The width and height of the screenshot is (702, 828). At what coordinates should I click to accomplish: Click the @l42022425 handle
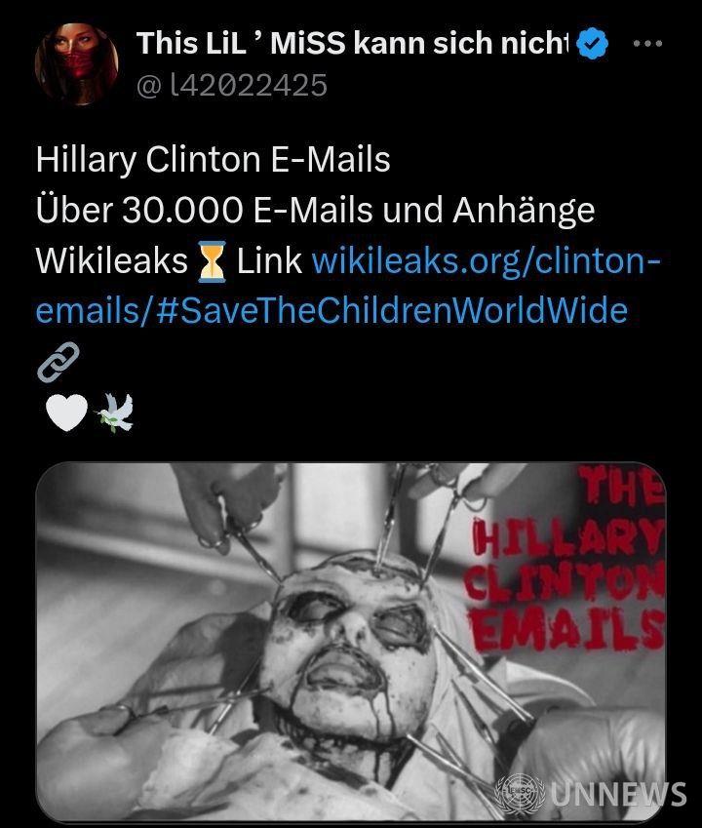tap(232, 86)
